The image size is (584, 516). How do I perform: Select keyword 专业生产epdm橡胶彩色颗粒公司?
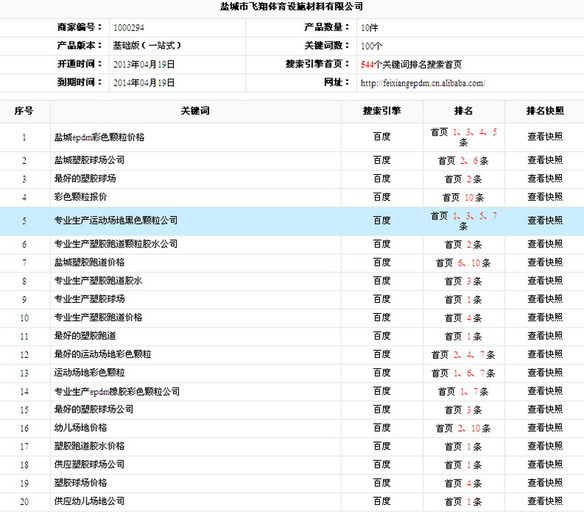117,392
